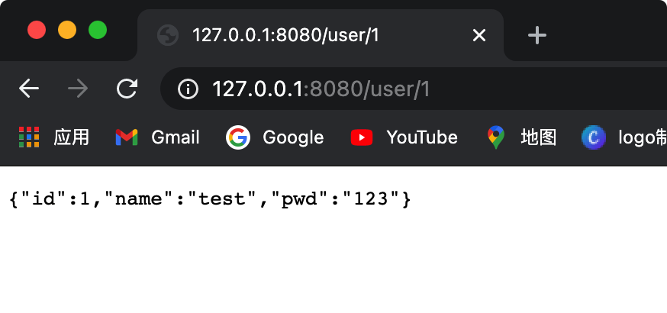Open the Gmail bookmark
Viewport: 667px width, 313px height.
click(x=157, y=137)
